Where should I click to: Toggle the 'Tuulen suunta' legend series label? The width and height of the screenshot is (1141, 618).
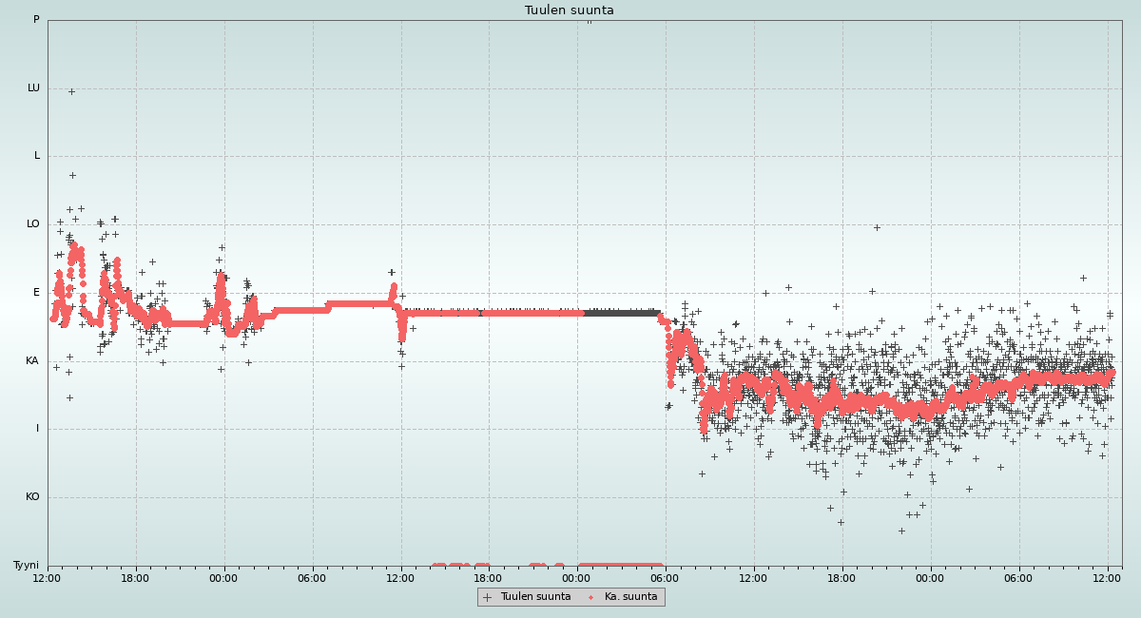tap(535, 597)
